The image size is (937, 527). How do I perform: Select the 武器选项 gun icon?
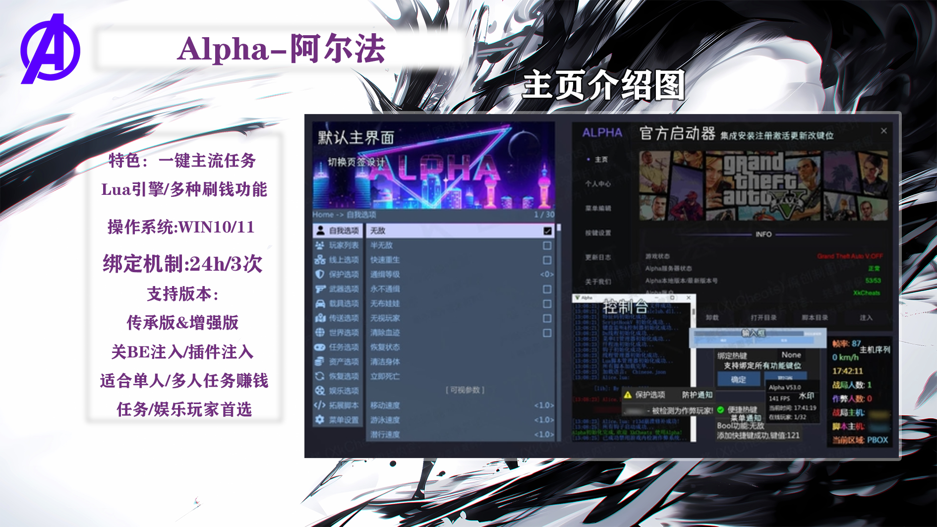tap(320, 289)
